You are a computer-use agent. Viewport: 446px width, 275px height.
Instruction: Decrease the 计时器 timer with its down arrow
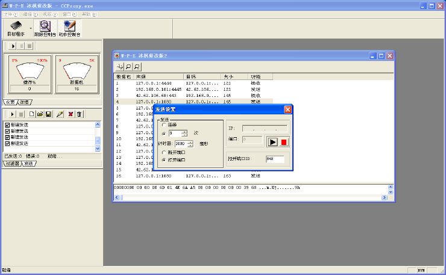190,146
